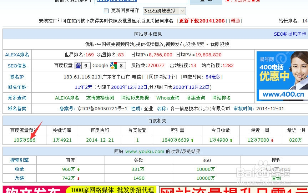Open the 帮助 link

pyautogui.click(x=235, y=21)
